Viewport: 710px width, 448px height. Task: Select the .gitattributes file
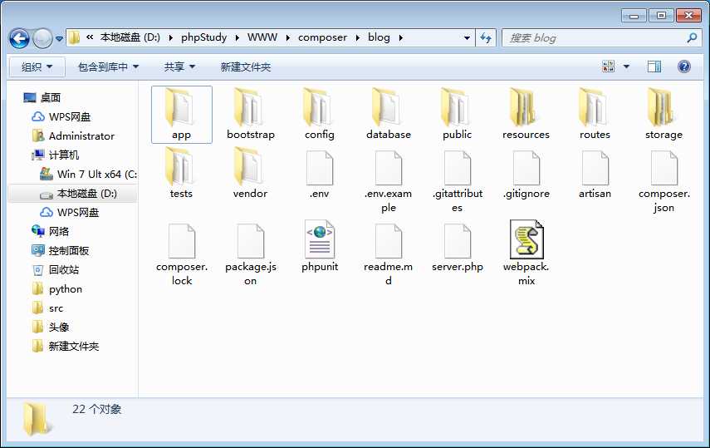pyautogui.click(x=457, y=181)
